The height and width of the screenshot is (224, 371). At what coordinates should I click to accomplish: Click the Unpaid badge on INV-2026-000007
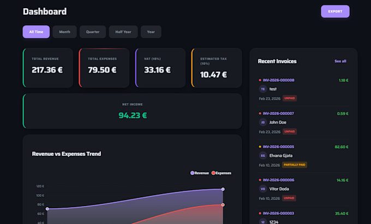pyautogui.click(x=290, y=131)
